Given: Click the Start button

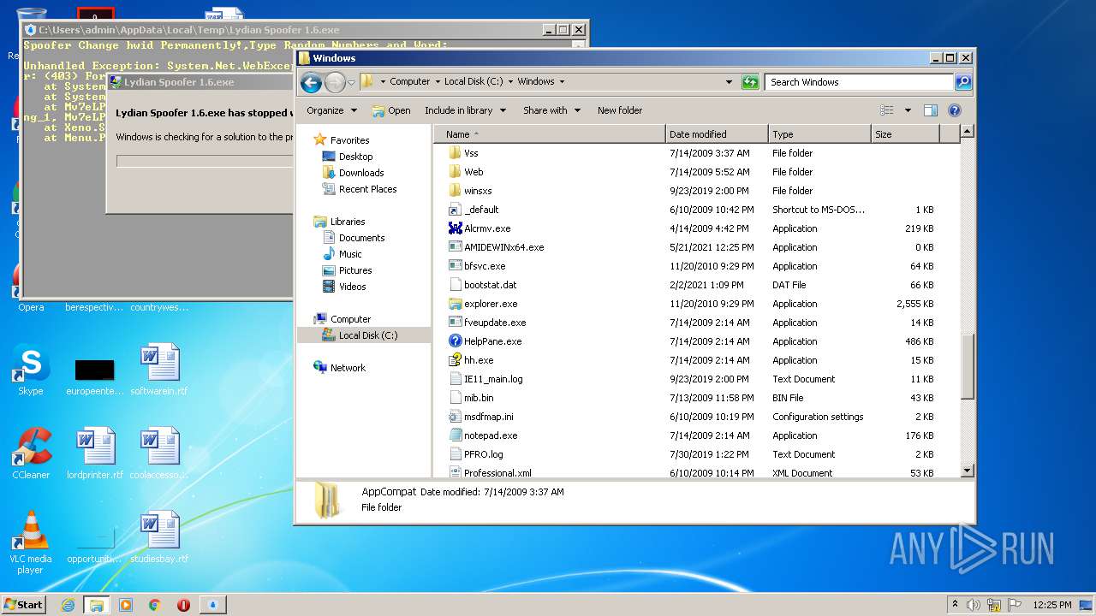Looking at the screenshot, I should pyautogui.click(x=23, y=604).
